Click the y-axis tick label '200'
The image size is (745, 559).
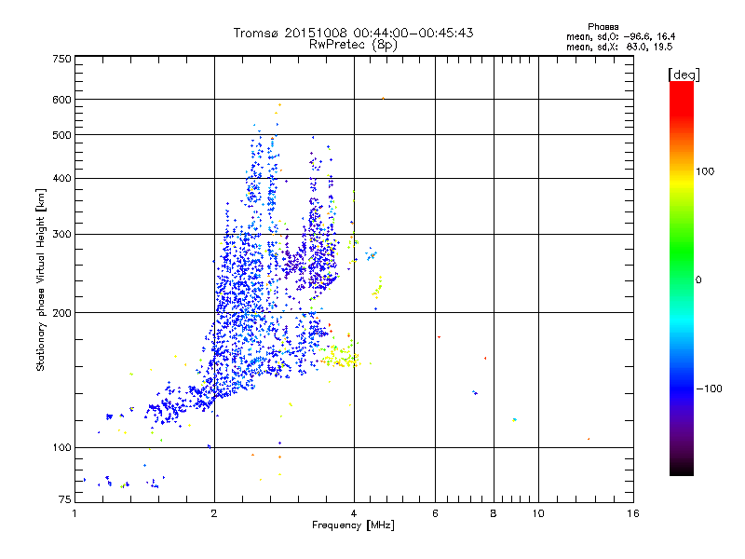click(x=61, y=313)
